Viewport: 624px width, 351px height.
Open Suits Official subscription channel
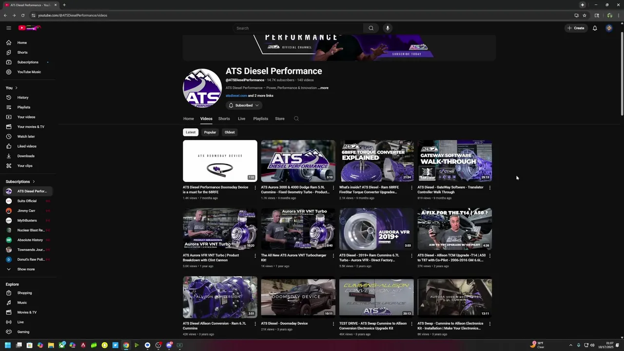coord(27,201)
